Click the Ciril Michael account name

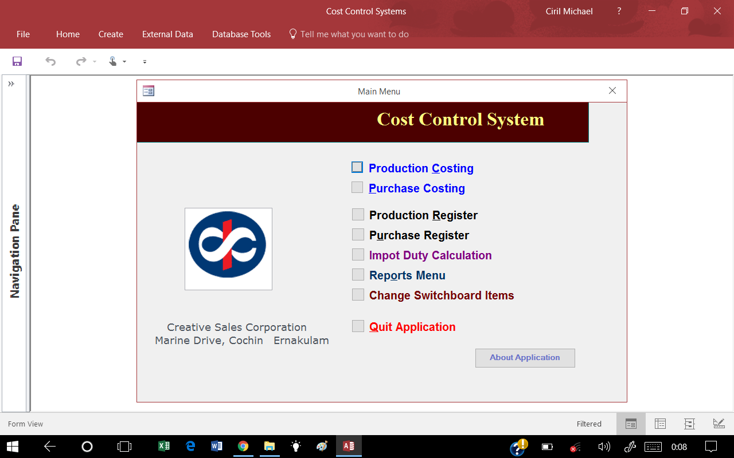[569, 11]
